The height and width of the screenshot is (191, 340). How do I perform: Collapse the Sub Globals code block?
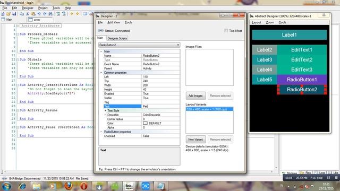click(18, 59)
